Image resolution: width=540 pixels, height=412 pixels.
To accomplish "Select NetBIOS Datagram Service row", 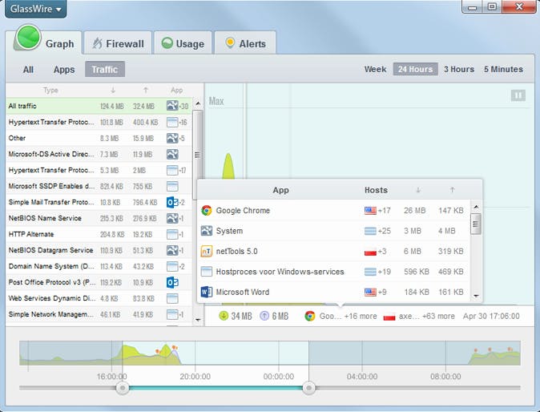I will click(x=99, y=250).
